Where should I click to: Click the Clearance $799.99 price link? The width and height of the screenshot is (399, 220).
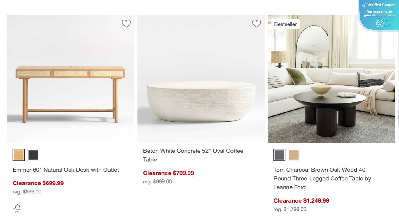point(169,173)
